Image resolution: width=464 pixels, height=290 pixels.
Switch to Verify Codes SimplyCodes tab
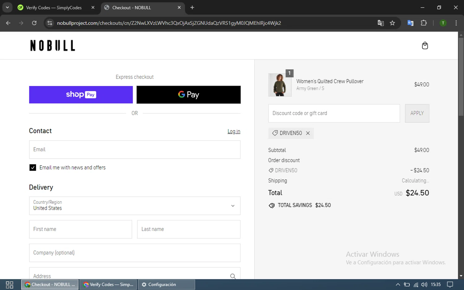[54, 7]
